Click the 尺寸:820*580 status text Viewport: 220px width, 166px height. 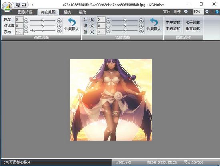[x=193, y=162]
